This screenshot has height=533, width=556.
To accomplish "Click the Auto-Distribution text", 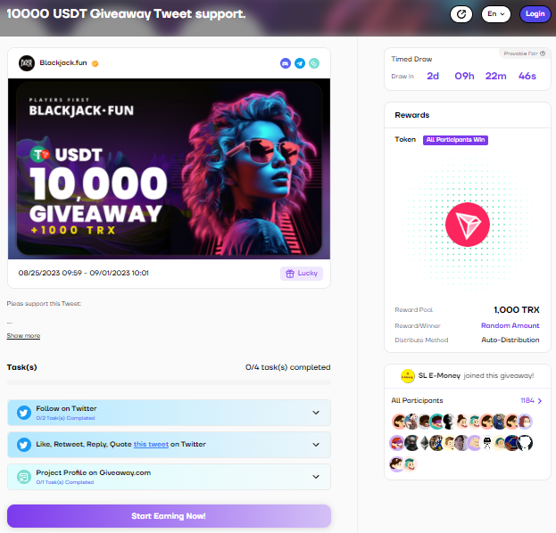I will coord(510,340).
